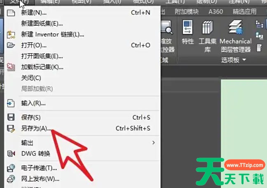Click the New file icon in menu
The image size is (267, 188).
pos(11,13)
